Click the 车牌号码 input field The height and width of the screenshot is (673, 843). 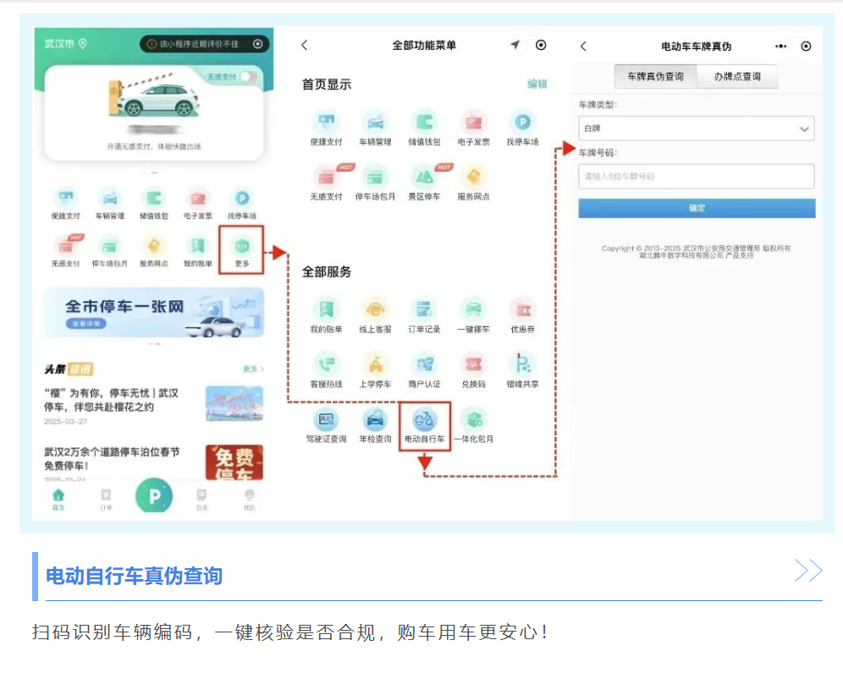[x=696, y=177]
